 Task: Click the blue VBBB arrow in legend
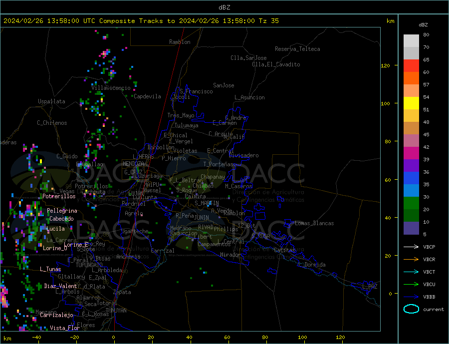411,297
